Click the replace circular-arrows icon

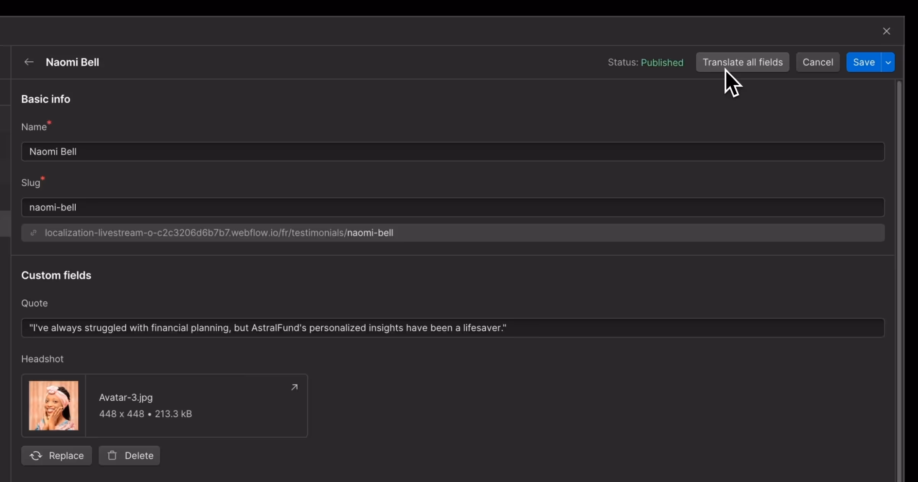(35, 455)
